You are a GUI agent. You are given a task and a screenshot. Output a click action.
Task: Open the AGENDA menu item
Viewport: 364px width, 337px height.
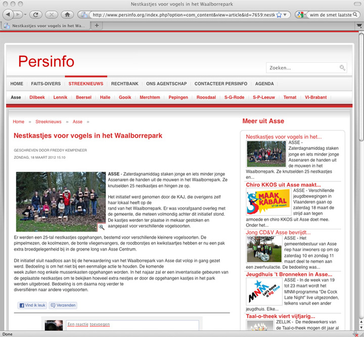coord(264,84)
